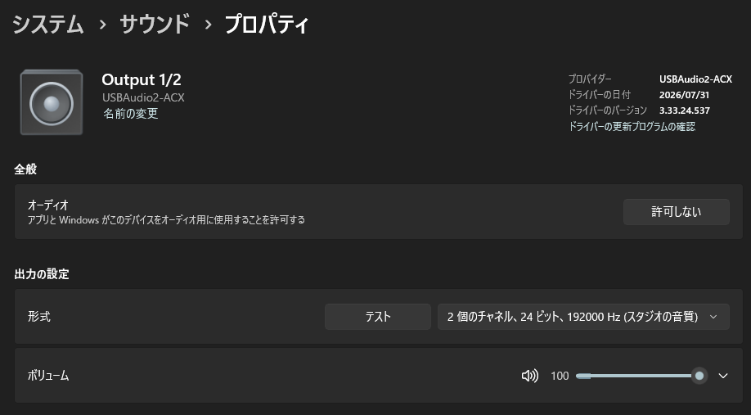
Task: Navigate to サウンド breadcrumb
Action: tap(155, 24)
